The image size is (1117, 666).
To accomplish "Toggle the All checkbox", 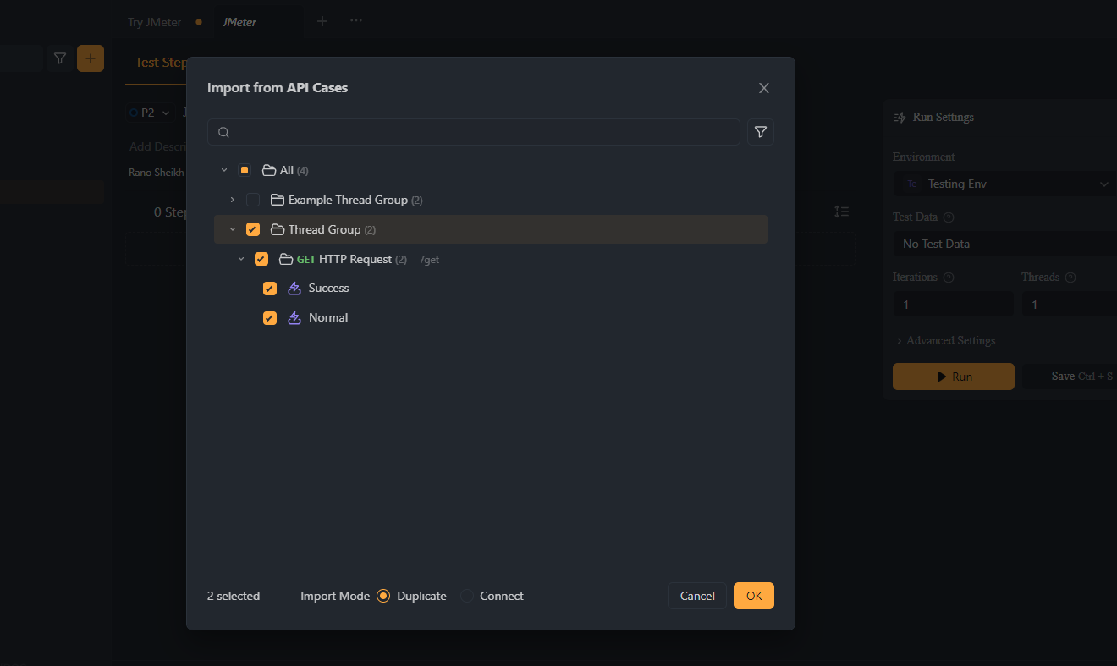I will click(245, 170).
